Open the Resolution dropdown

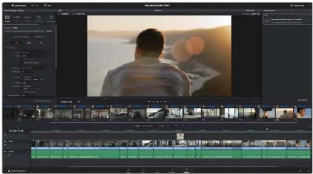[33, 68]
